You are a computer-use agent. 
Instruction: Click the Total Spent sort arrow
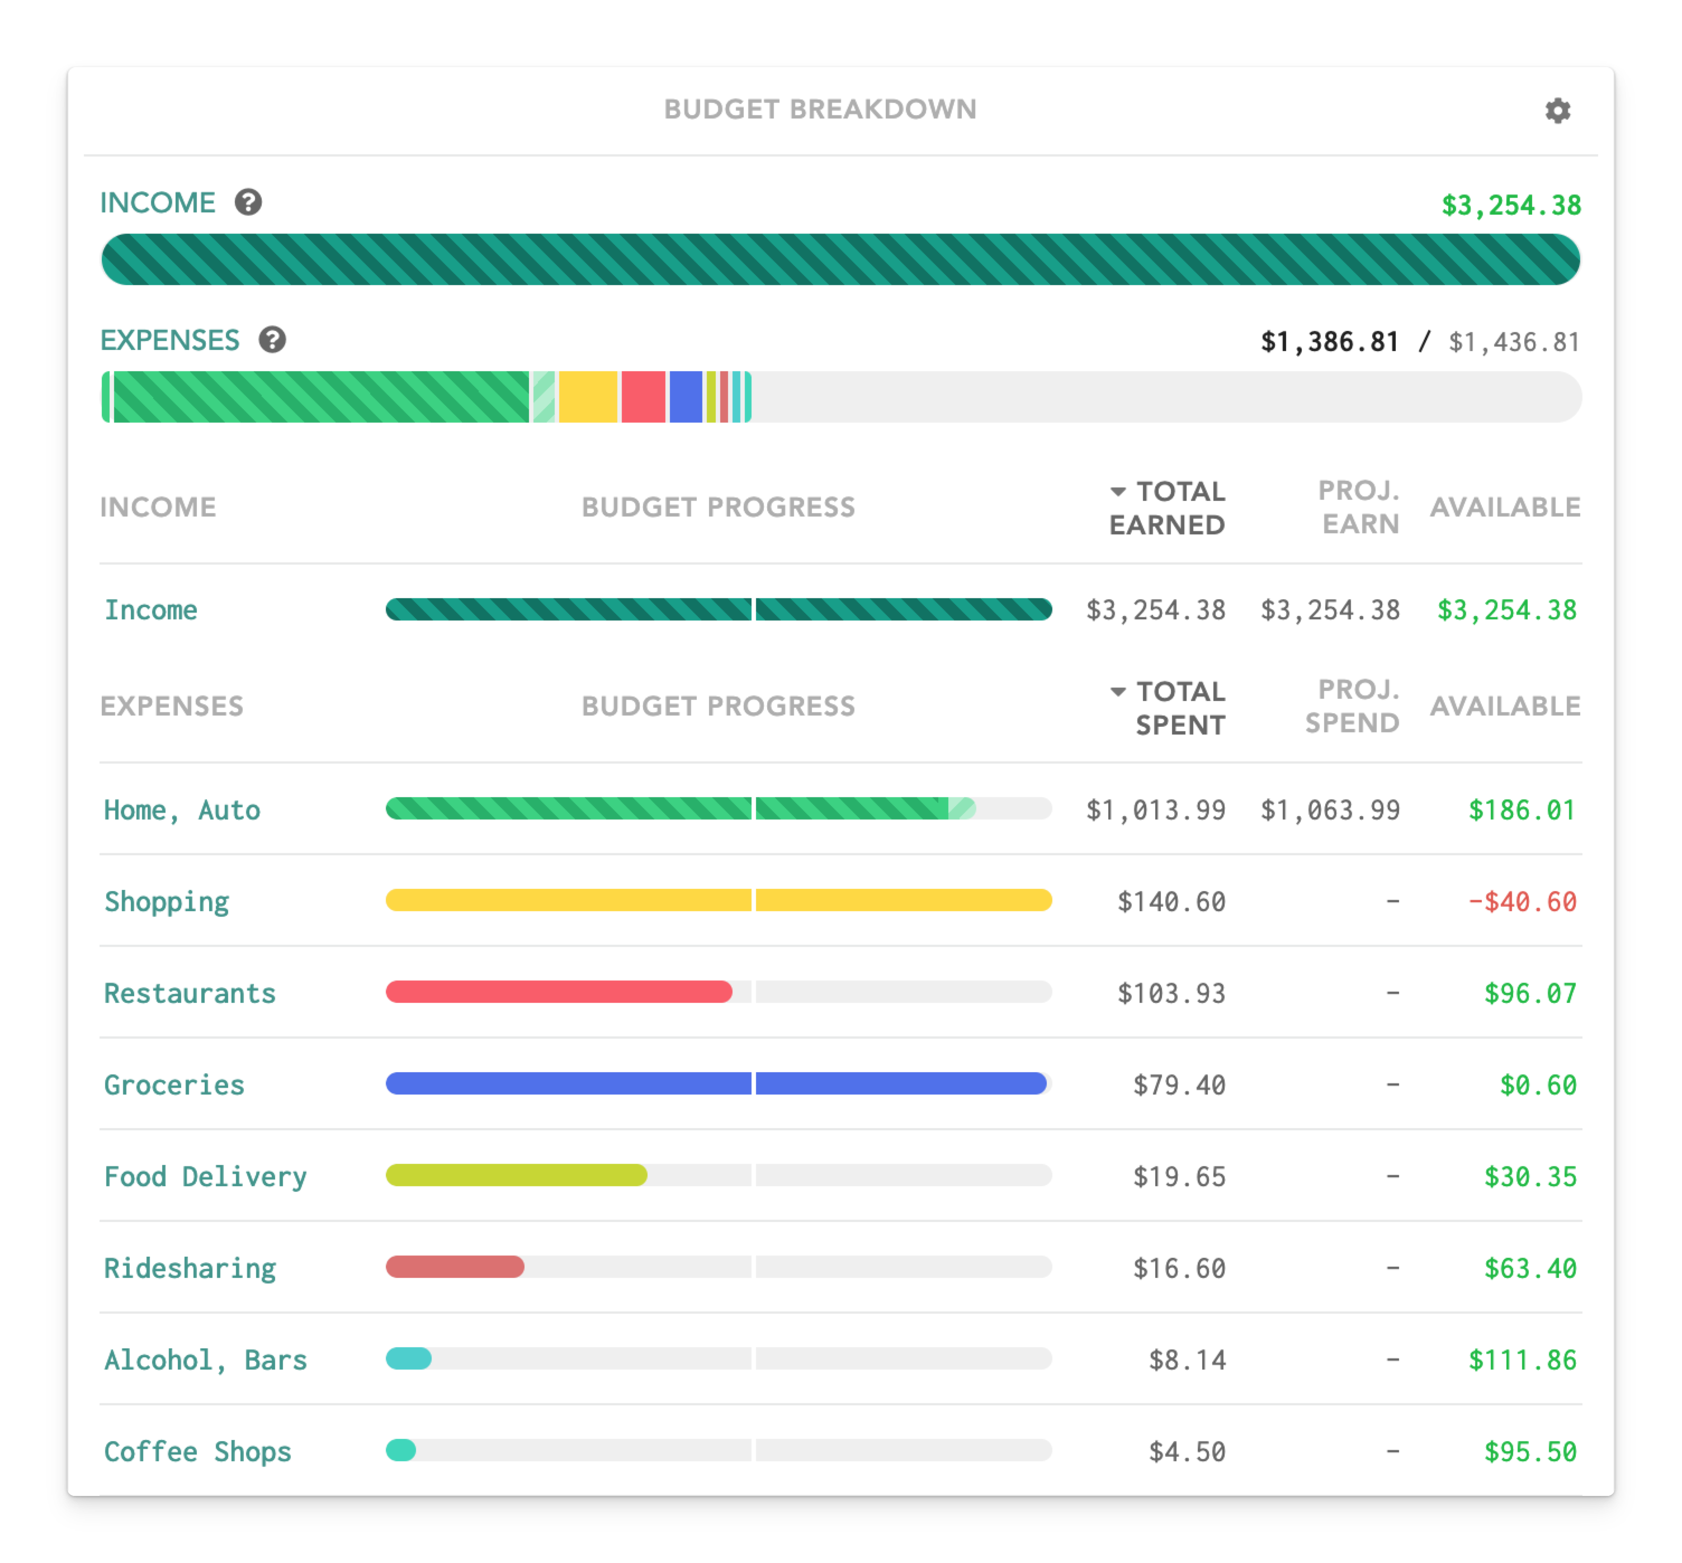1118,691
